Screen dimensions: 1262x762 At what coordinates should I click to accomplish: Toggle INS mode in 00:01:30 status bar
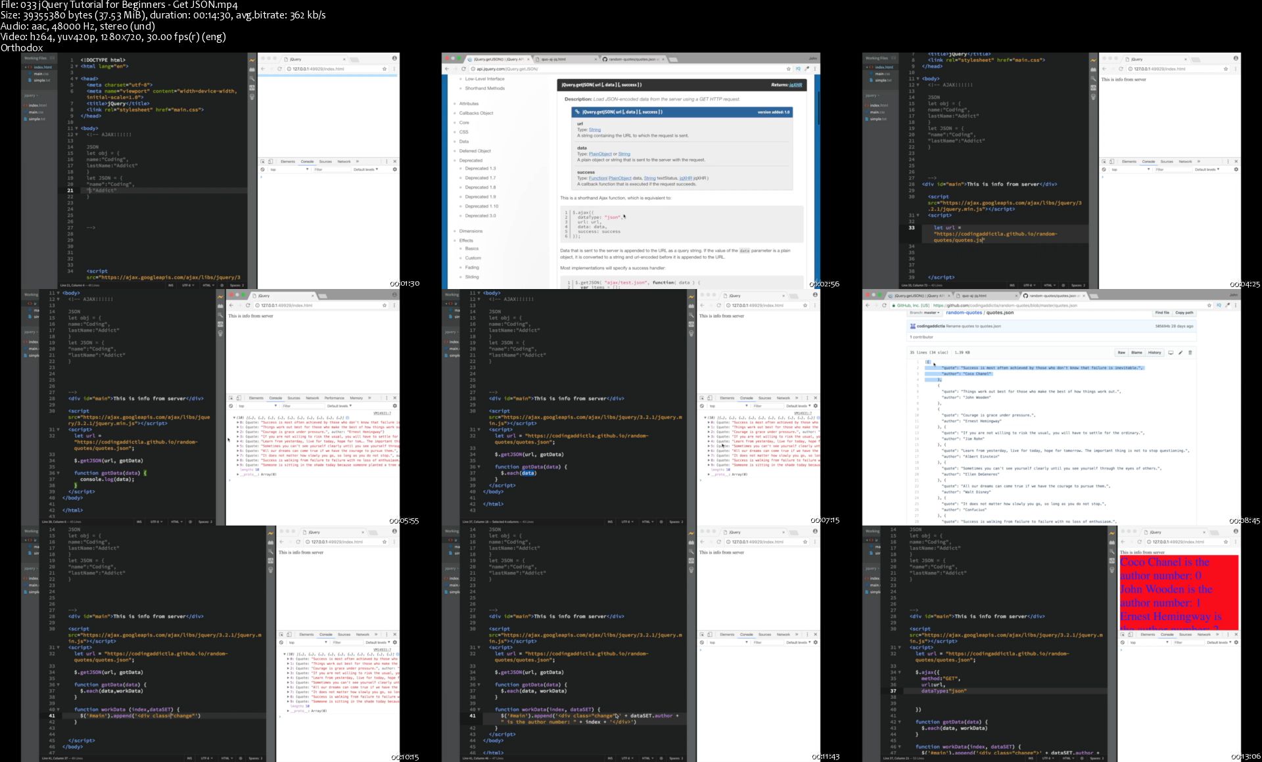(x=171, y=285)
